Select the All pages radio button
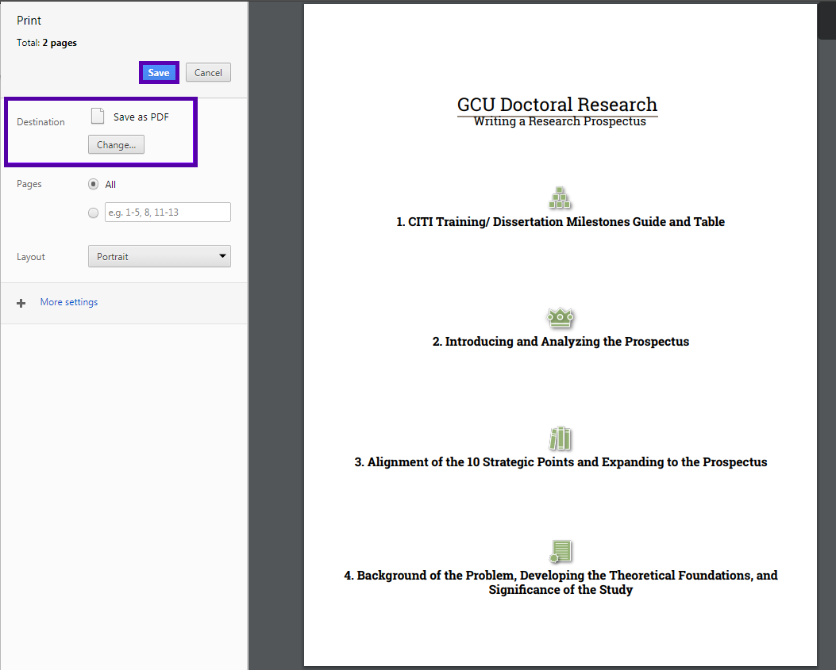Viewport: 836px width, 670px height. point(94,184)
